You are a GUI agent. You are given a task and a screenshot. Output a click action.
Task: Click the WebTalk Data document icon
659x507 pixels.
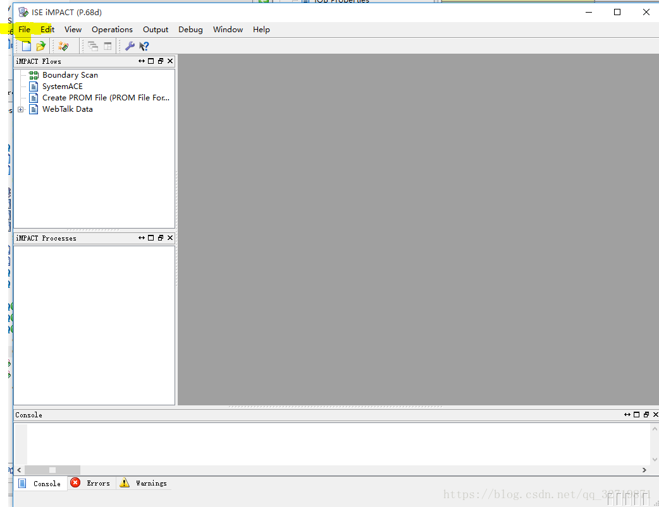click(34, 109)
